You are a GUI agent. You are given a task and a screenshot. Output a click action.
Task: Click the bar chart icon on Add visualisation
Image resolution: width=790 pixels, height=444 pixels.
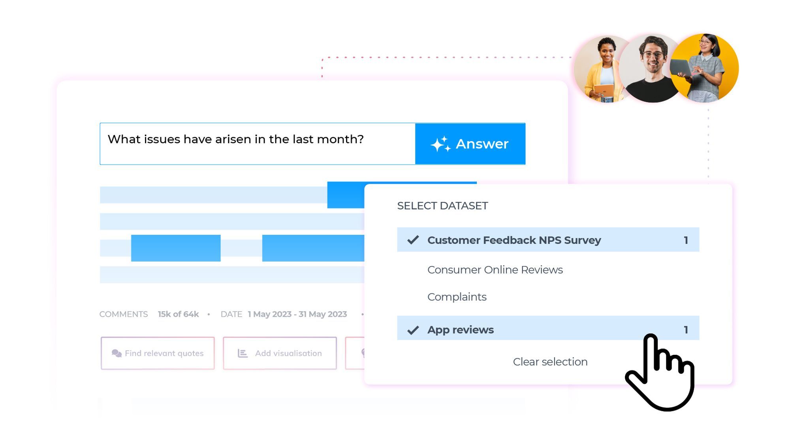[x=242, y=353]
